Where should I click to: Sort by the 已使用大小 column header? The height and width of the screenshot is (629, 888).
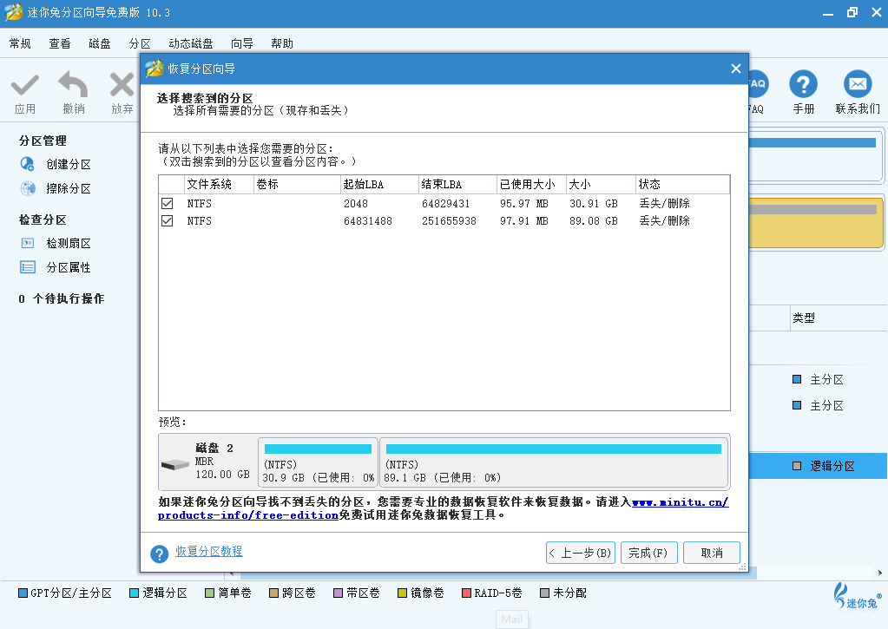pyautogui.click(x=532, y=184)
